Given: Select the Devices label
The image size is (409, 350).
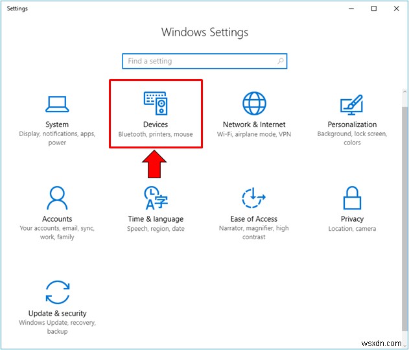Looking at the screenshot, I should [x=156, y=124].
